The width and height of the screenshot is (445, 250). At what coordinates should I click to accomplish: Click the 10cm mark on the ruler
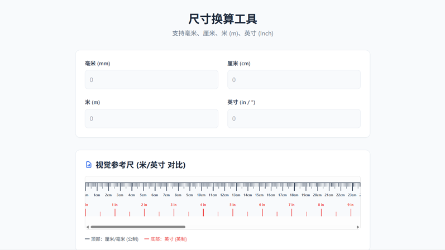tap(201, 195)
